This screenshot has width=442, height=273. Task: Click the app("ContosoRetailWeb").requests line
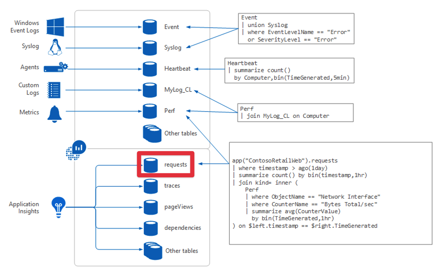click(x=285, y=161)
